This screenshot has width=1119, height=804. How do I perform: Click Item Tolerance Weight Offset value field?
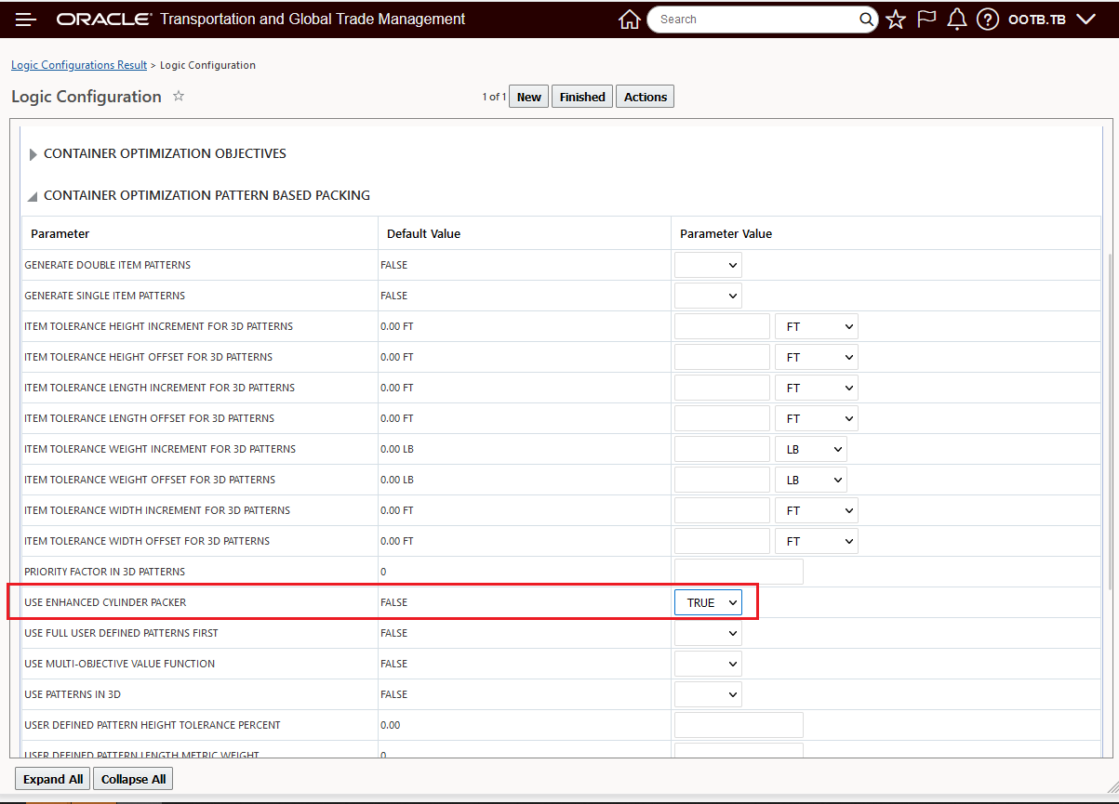[x=722, y=480]
